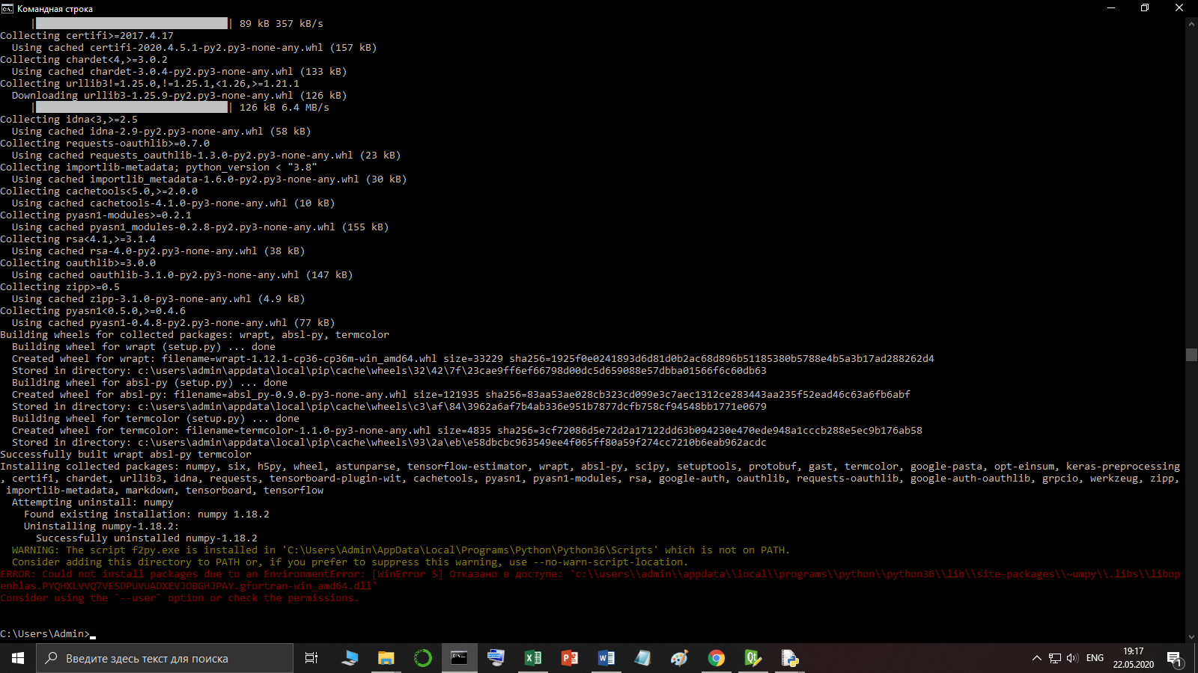
Task: Open the volume control in system tray
Action: (x=1072, y=658)
